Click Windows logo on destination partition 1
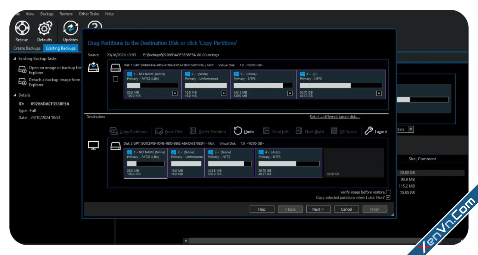The height and width of the screenshot is (255, 478). (130, 152)
